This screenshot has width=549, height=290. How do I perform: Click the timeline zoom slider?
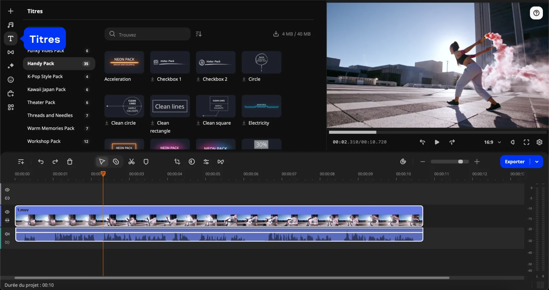click(x=449, y=162)
